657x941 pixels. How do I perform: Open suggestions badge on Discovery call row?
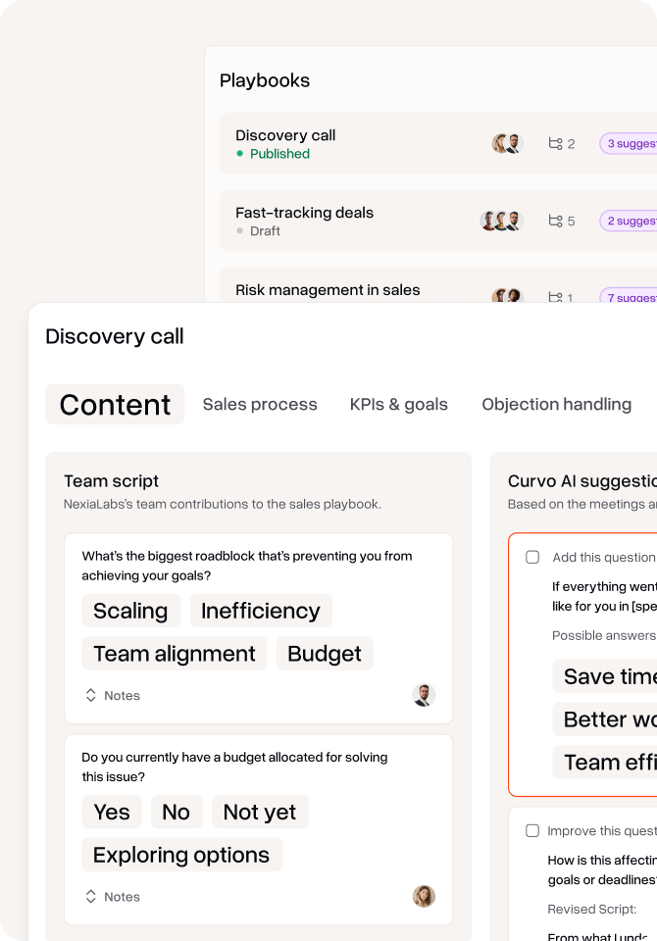[630, 144]
